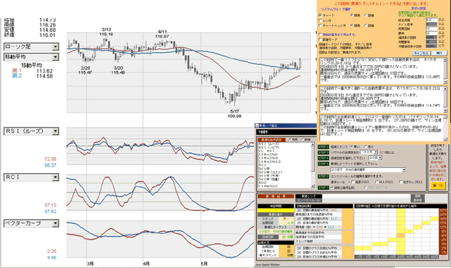Open the 20日で 6%の達成確率 target dropdown

tap(404, 170)
